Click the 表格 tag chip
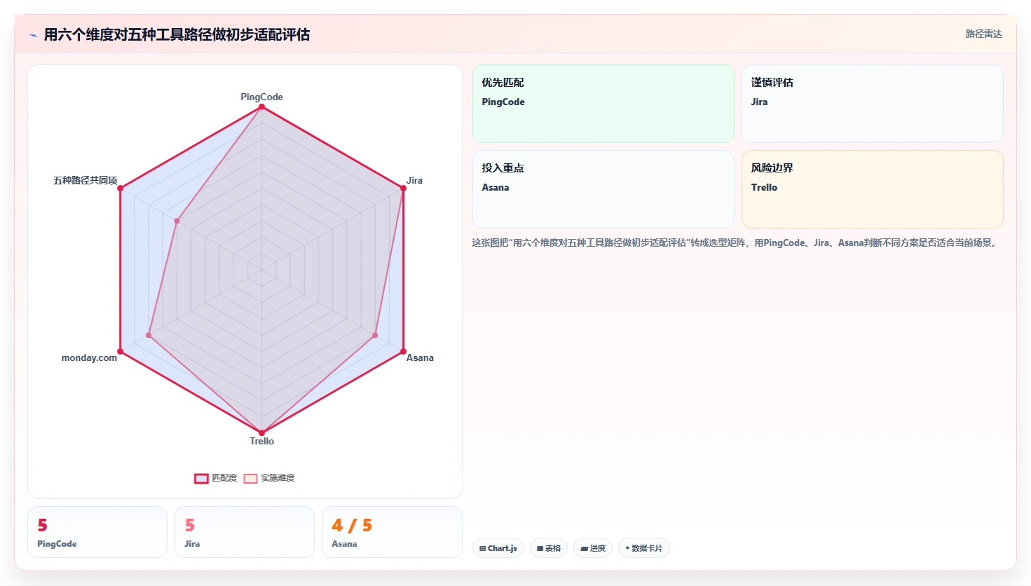 tap(549, 548)
